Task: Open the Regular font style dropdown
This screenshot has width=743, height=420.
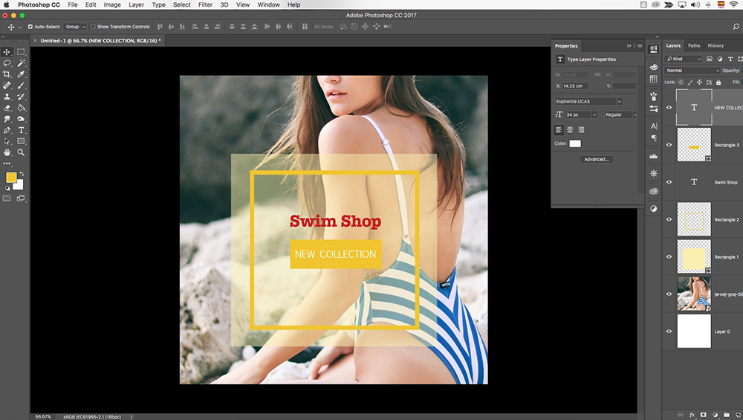Action: tap(620, 114)
